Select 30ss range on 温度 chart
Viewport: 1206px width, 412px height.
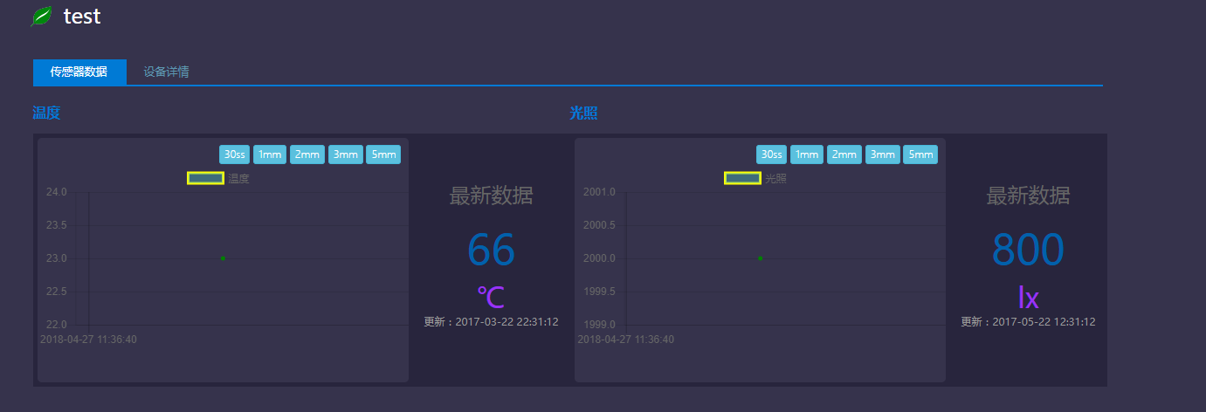[x=234, y=154]
